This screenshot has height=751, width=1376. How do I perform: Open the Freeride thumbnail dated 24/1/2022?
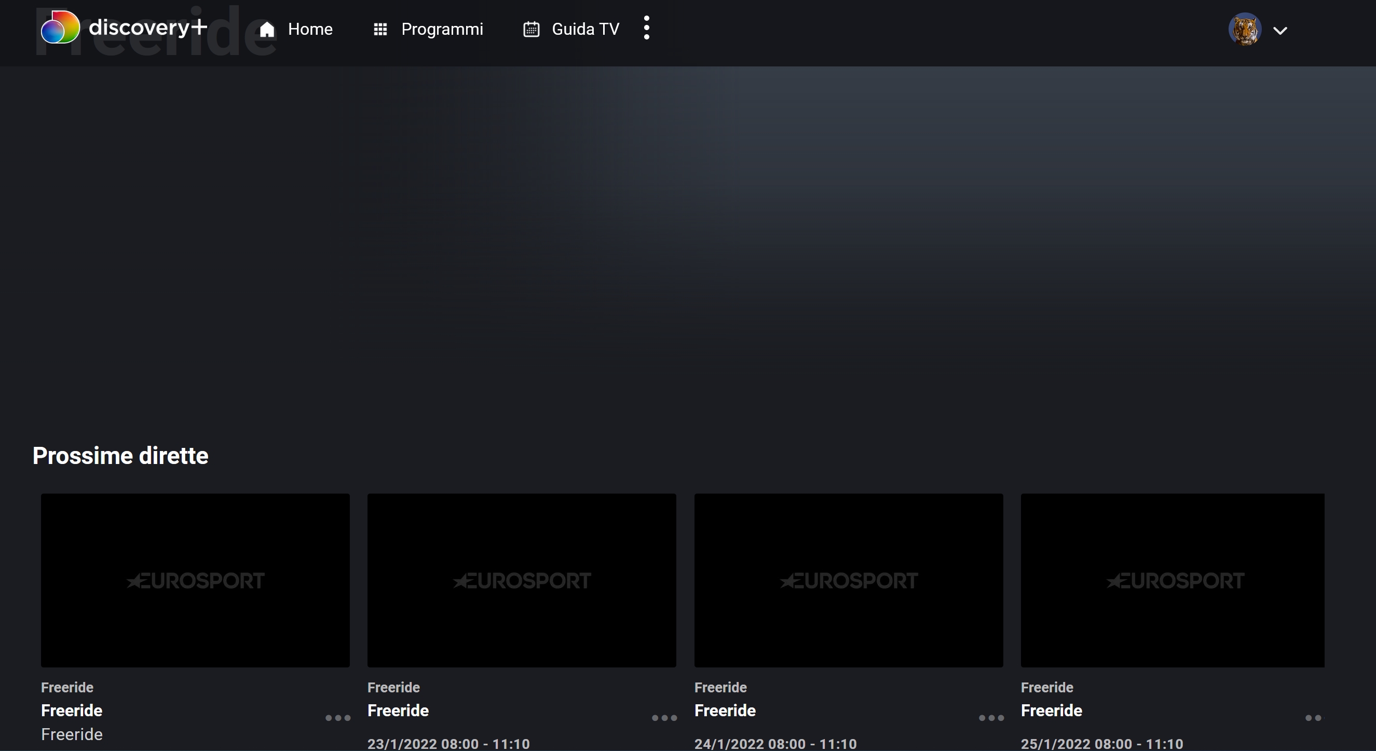tap(849, 580)
